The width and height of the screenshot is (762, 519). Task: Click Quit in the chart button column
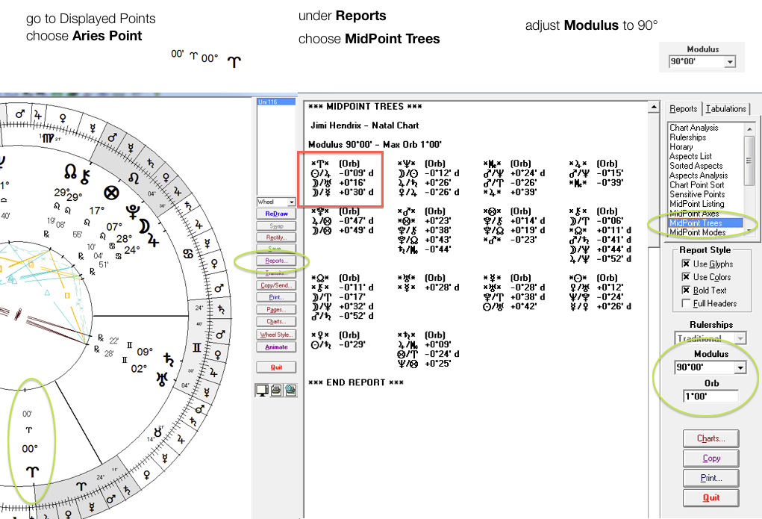coord(276,367)
